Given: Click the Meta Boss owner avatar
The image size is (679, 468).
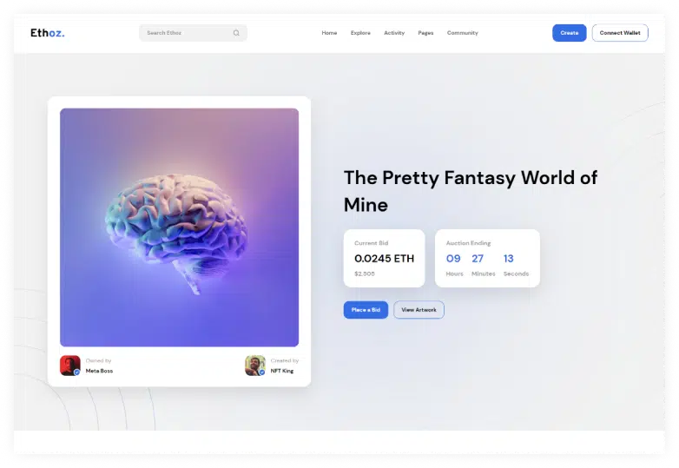Looking at the screenshot, I should 70,366.
